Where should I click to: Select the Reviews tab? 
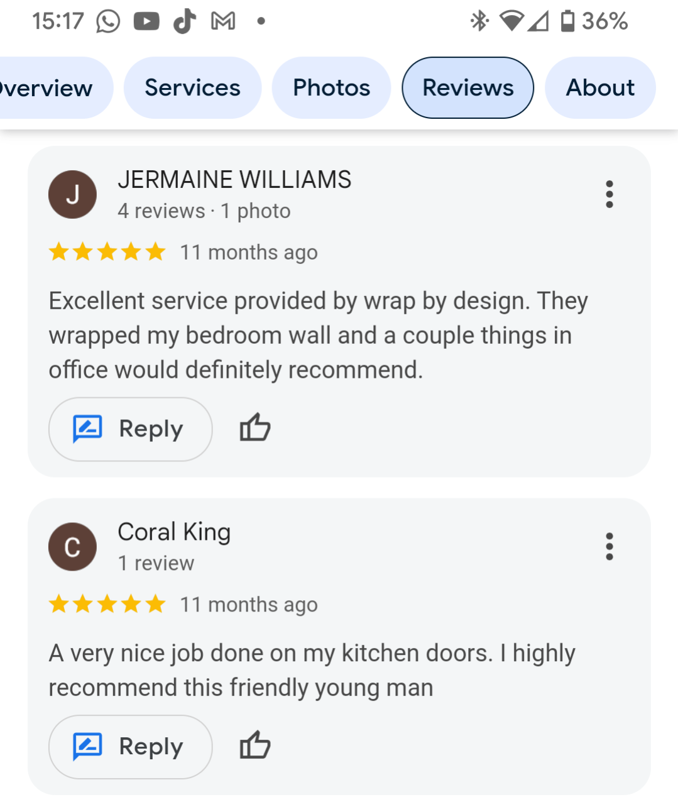pyautogui.click(x=467, y=88)
